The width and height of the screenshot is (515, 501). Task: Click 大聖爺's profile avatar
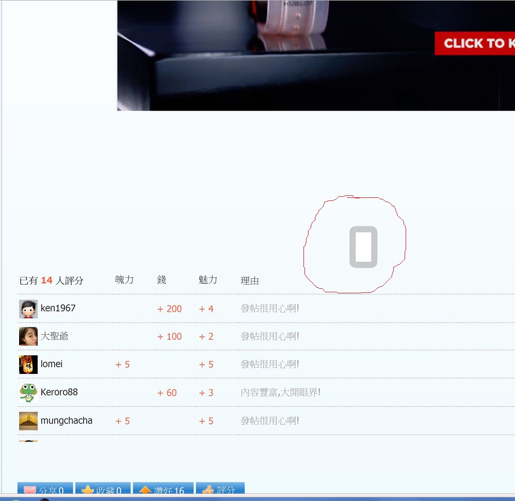coord(28,336)
